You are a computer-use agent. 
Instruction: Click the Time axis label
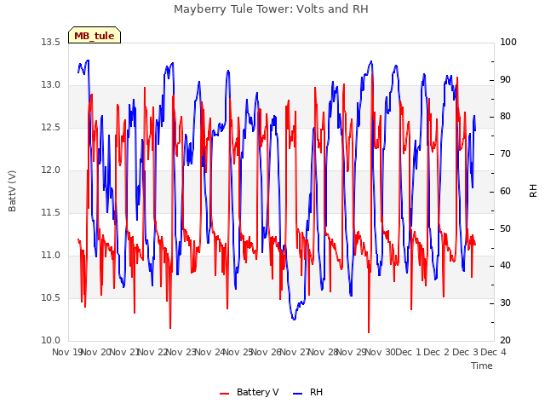coord(482,366)
